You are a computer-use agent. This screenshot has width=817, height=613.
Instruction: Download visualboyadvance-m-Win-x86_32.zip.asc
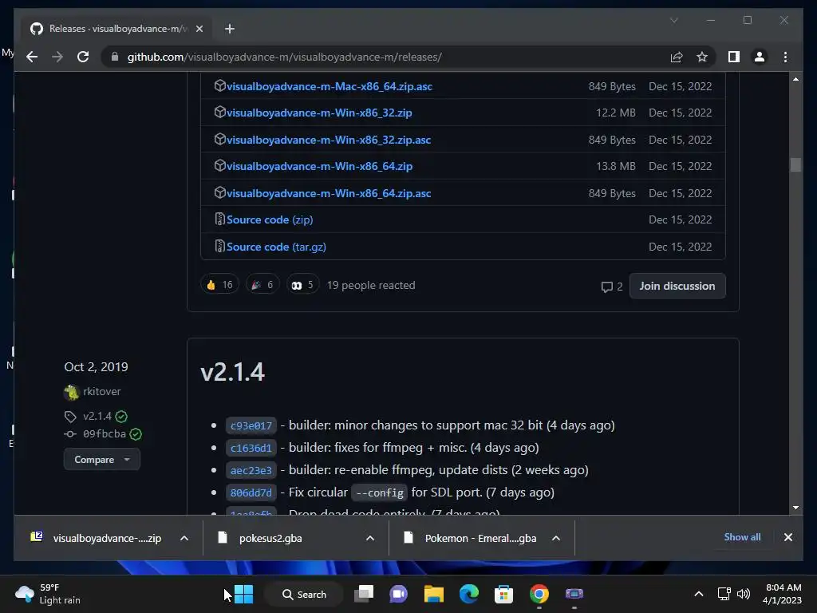pos(328,140)
